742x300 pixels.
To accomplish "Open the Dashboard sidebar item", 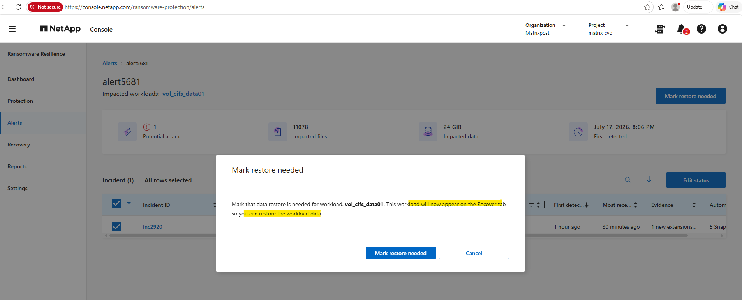I will 21,79.
